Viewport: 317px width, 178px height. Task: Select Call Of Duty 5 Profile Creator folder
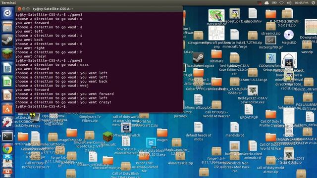[270, 114]
